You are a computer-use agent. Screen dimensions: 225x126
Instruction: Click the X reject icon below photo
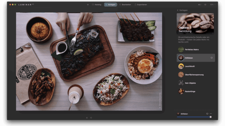[x=87, y=118]
